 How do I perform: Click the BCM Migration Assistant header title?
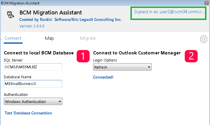coord(51,13)
